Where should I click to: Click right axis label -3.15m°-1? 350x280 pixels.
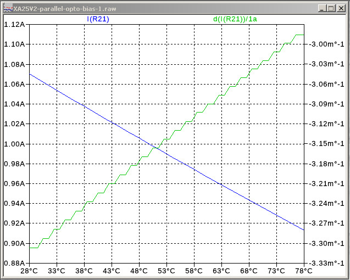[326, 144]
